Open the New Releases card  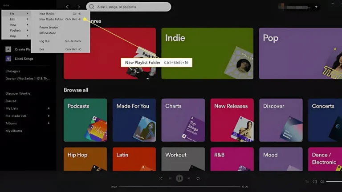pos(232,120)
